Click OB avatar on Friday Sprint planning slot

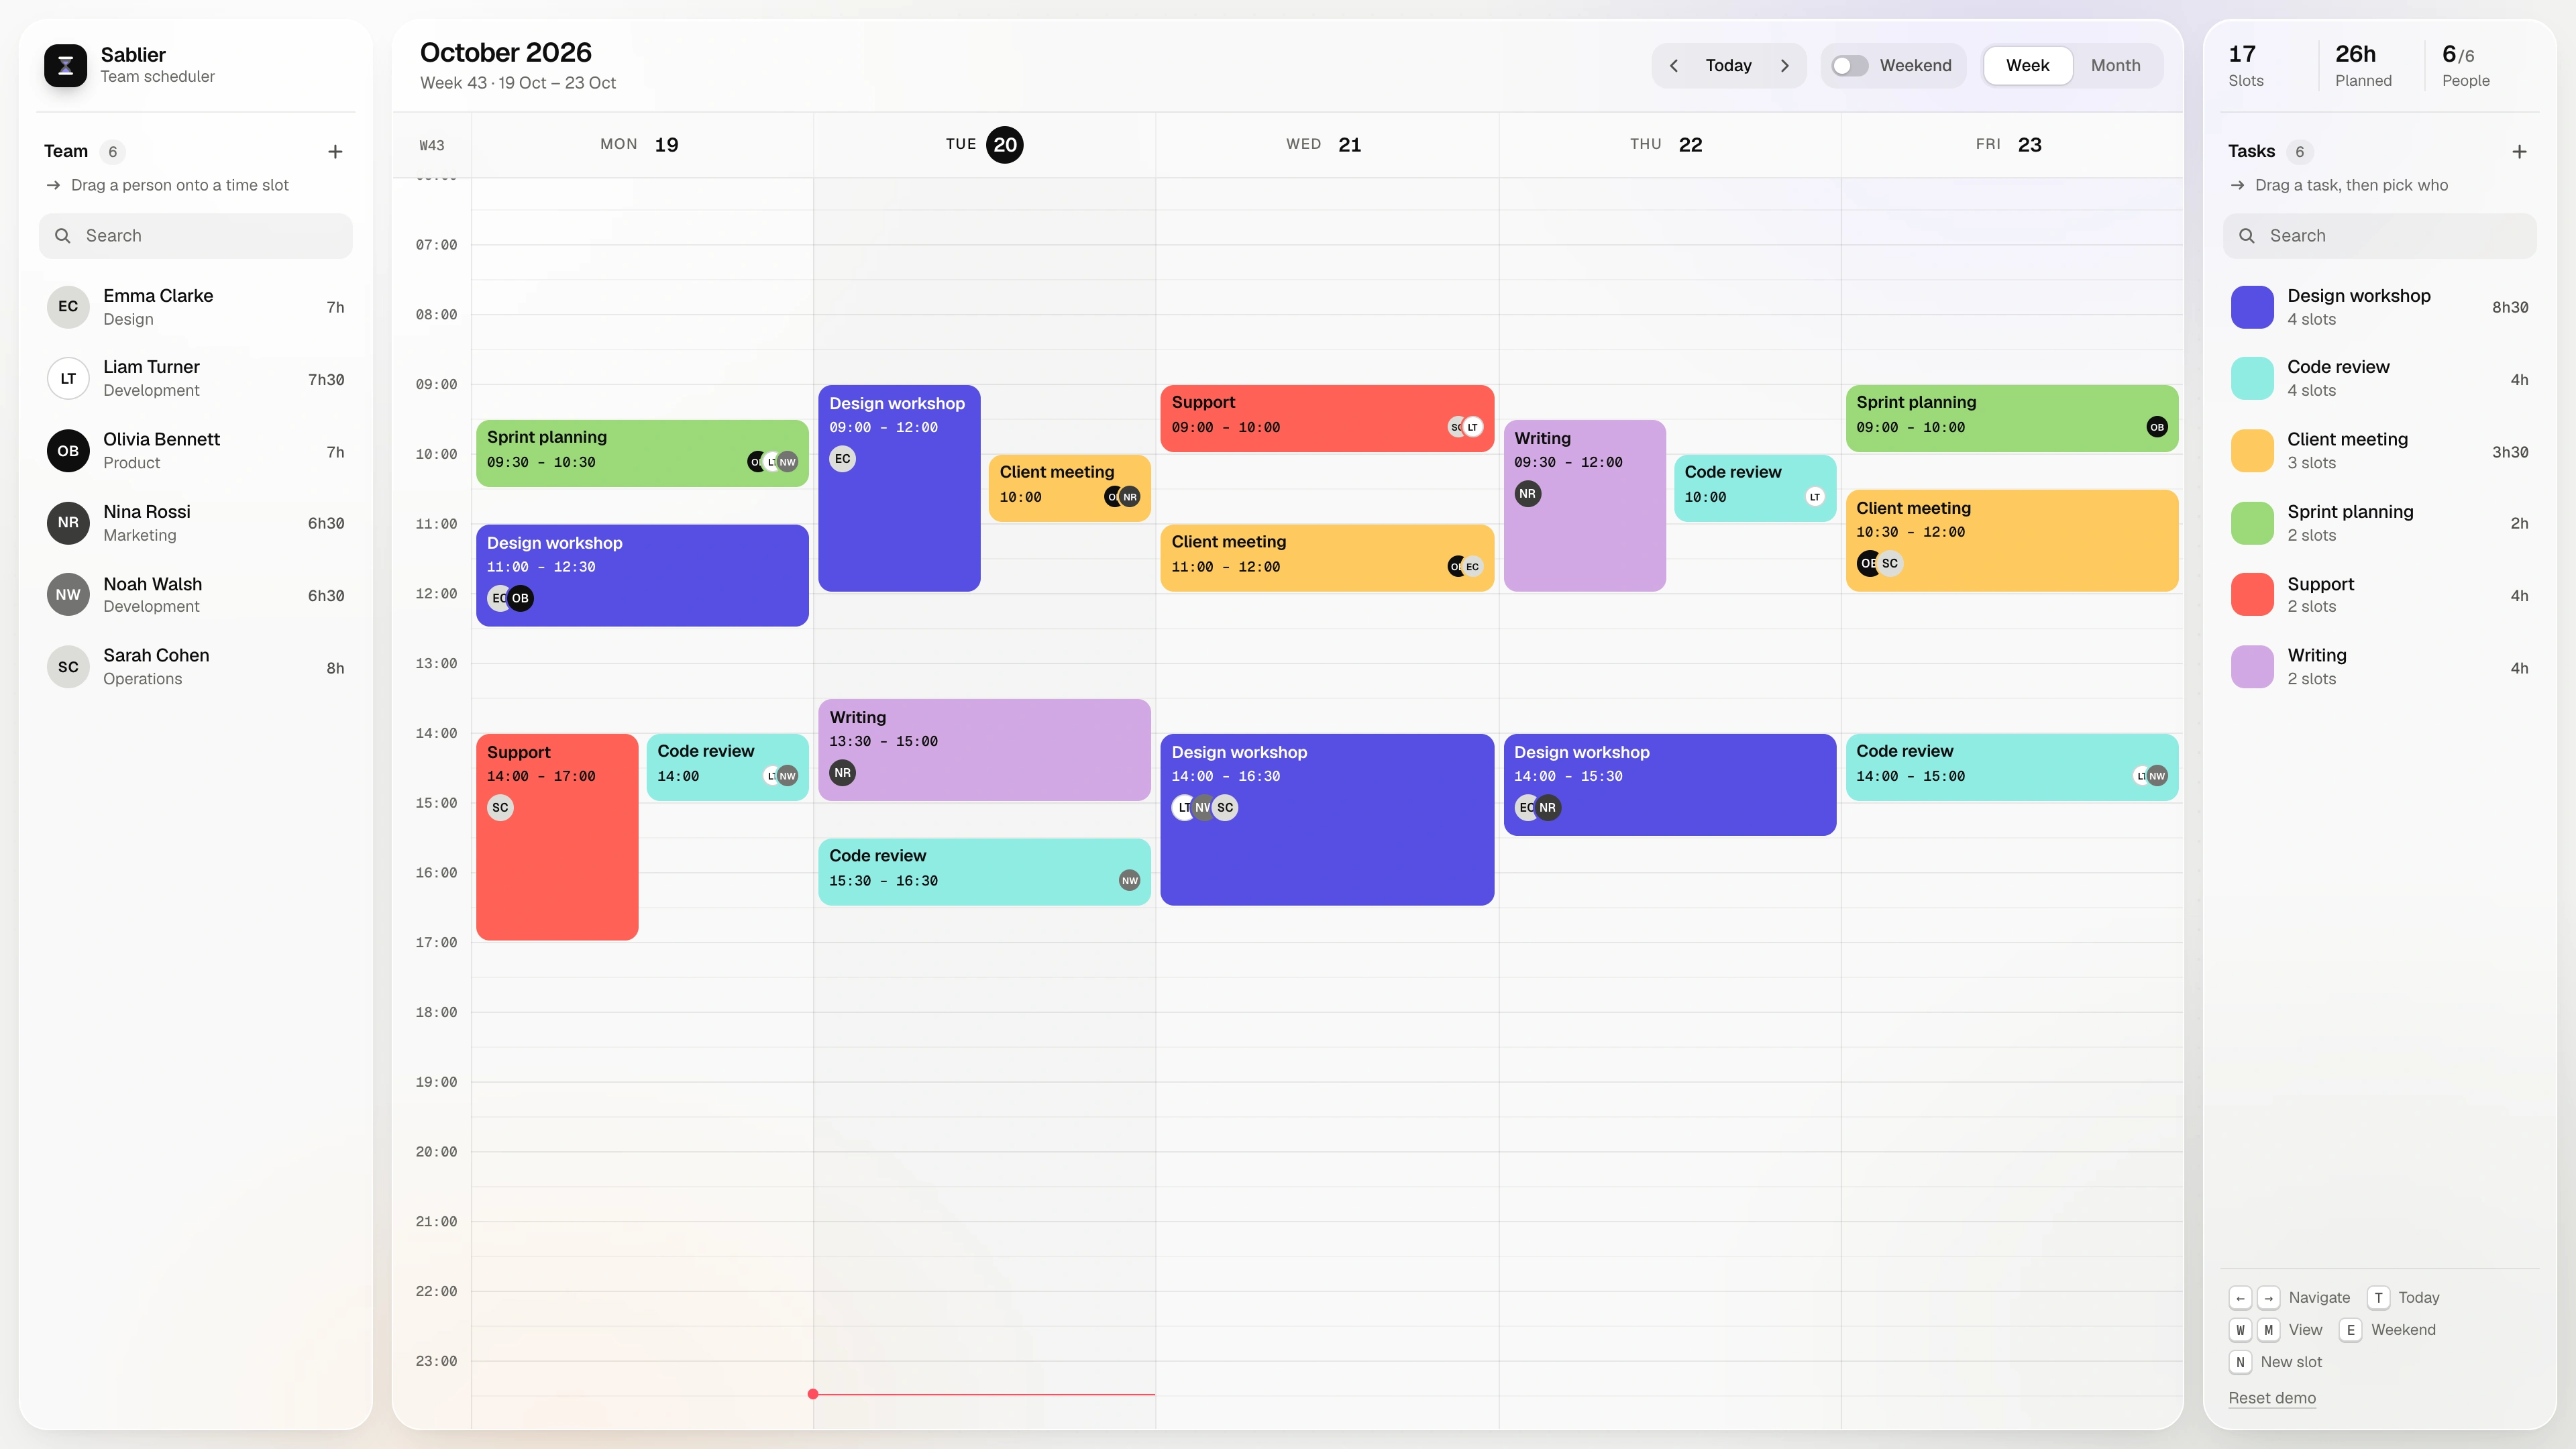click(x=2157, y=427)
